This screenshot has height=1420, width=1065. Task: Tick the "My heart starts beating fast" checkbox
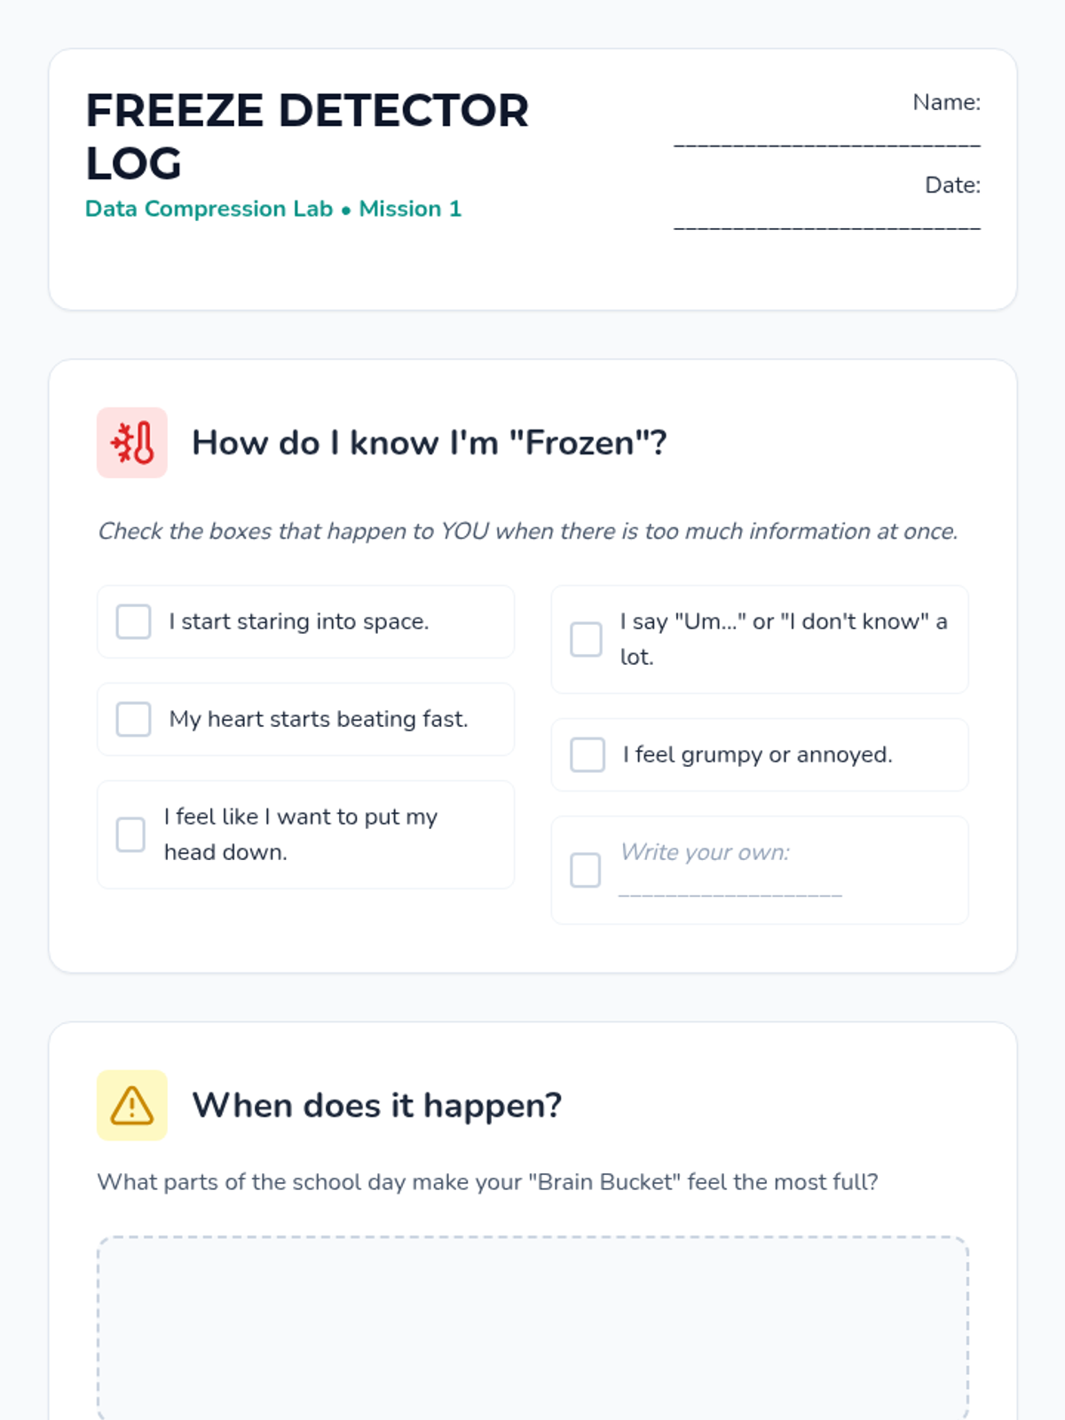pos(133,719)
